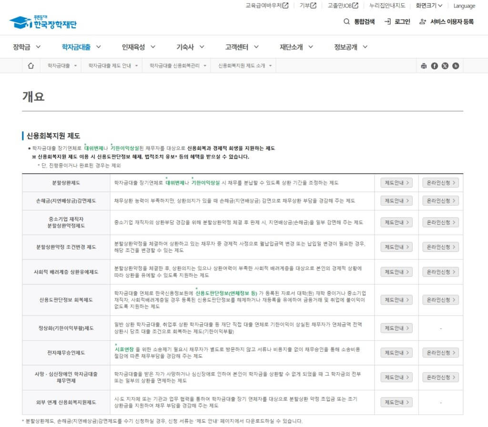Click 제도안내 button for 분할상환제도
This screenshot has width=488, height=427.
(396, 183)
